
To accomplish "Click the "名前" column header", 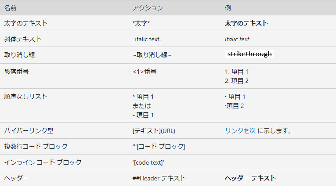I will [11, 8].
